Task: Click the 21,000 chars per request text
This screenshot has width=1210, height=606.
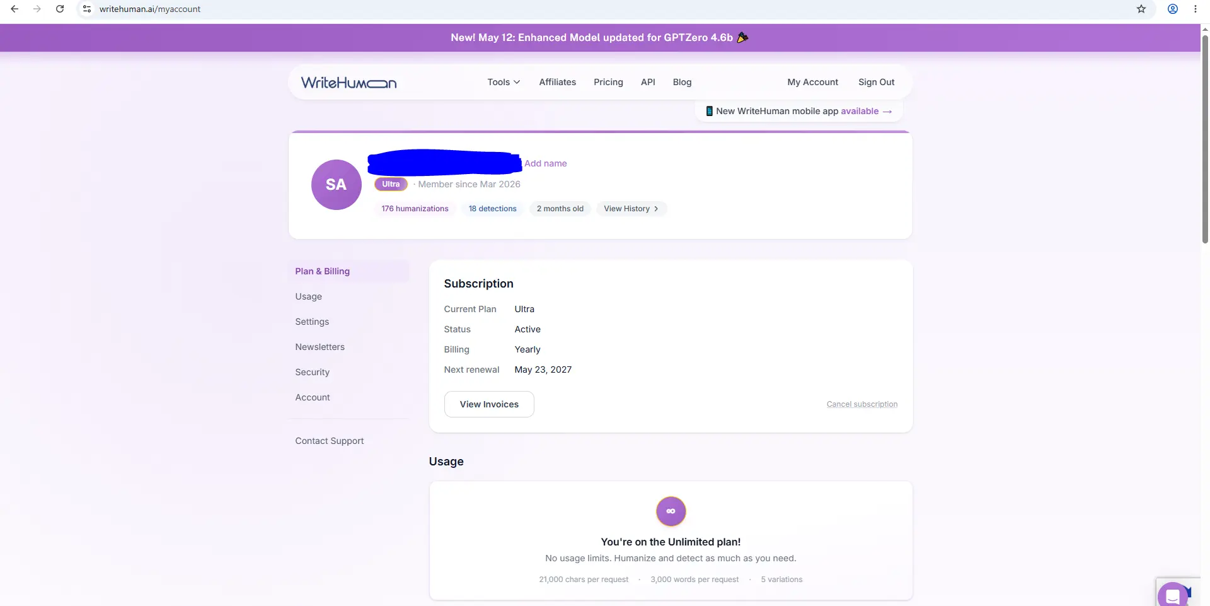Action: pos(584,580)
